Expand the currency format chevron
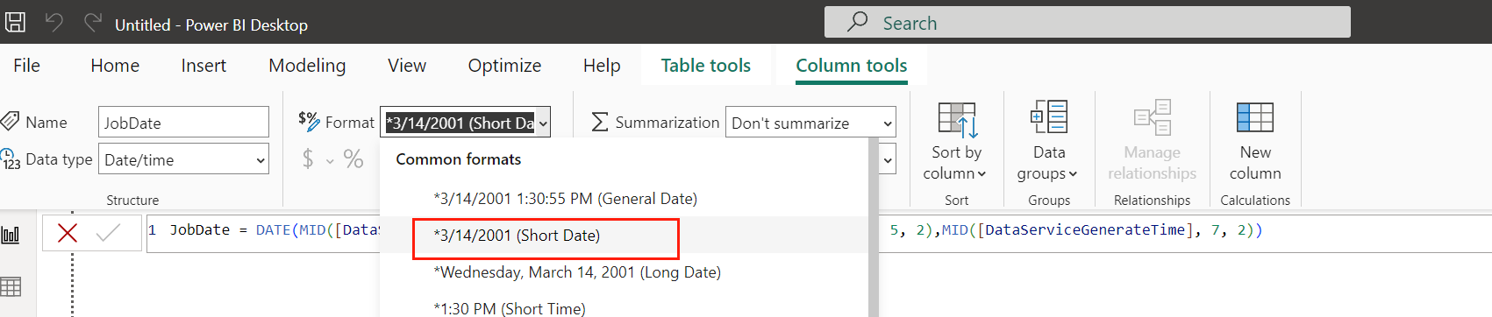 point(330,161)
